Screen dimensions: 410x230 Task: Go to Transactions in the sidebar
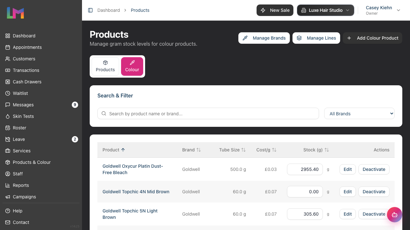coord(41,70)
